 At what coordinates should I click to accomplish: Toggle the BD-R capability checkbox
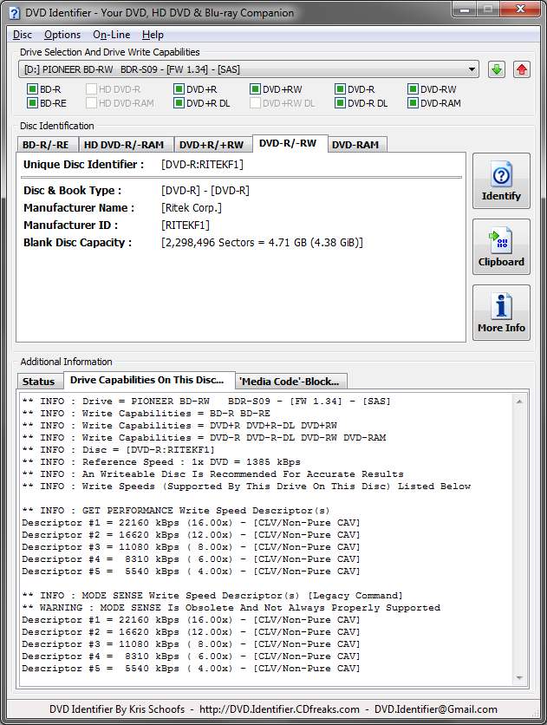(32, 89)
